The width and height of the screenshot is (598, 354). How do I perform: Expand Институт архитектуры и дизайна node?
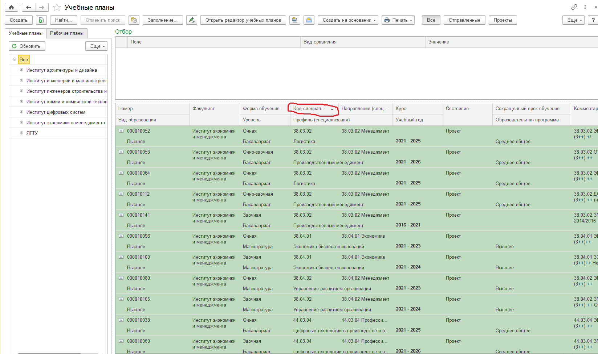[21, 70]
